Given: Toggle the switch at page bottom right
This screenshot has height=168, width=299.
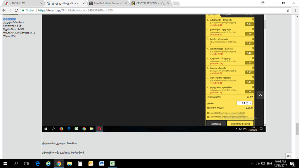Looking at the screenshot, I should (x=289, y=156).
